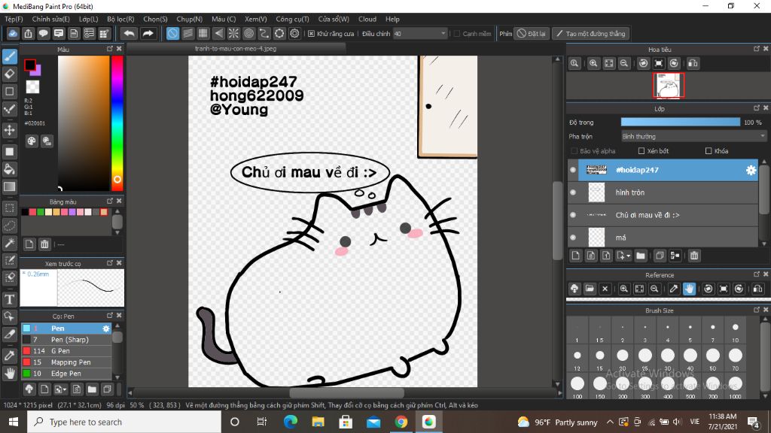Open the Điều chỉnh correction value dropdown

tap(420, 33)
